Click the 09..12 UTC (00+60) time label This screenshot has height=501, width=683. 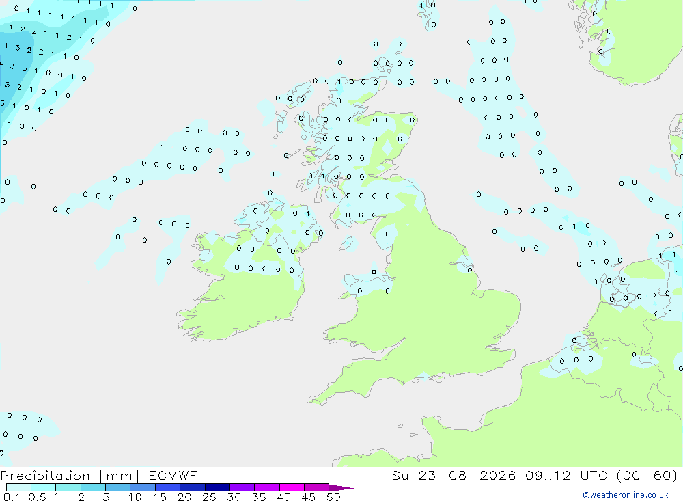[x=602, y=475]
